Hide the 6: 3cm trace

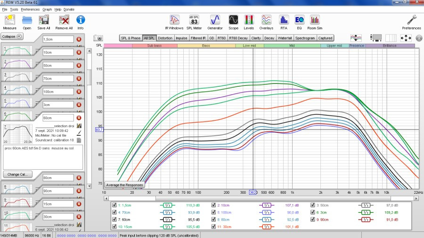(x=313, y=213)
